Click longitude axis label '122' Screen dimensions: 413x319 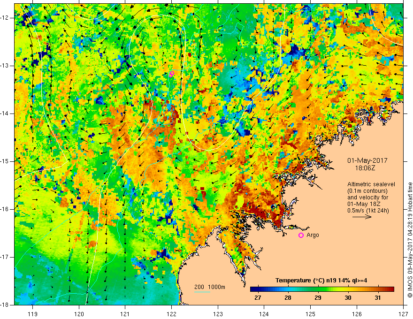point(171,314)
